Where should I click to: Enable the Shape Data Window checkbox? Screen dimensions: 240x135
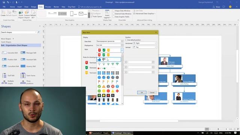(113, 11)
